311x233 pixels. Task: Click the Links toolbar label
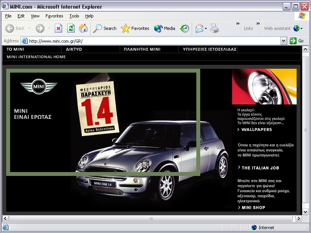point(248,28)
